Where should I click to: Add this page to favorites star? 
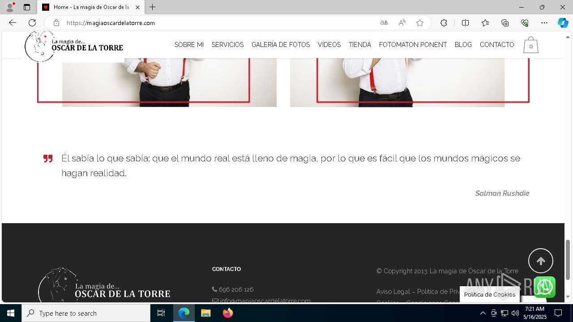coord(420,23)
